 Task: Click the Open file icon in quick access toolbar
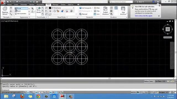[11, 2]
